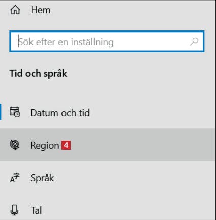The width and height of the screenshot is (216, 220).
Task: Click the Språk letter-character icon
Action: (x=15, y=178)
